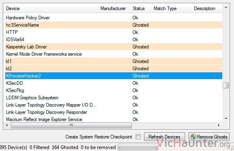Click Ghosted status of hc3ServiceName row
This screenshot has height=151, width=234.
point(140,25)
